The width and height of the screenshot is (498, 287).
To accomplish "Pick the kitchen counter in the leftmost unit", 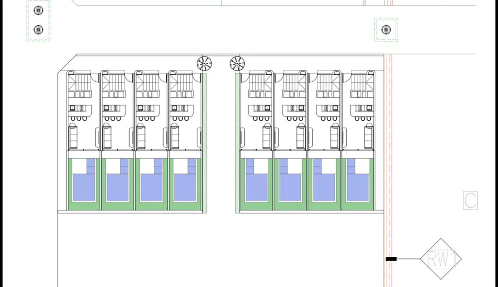I will tap(80, 111).
